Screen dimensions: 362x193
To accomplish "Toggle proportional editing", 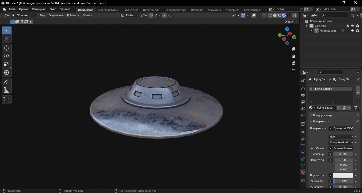I will pyautogui.click(x=164, y=15).
